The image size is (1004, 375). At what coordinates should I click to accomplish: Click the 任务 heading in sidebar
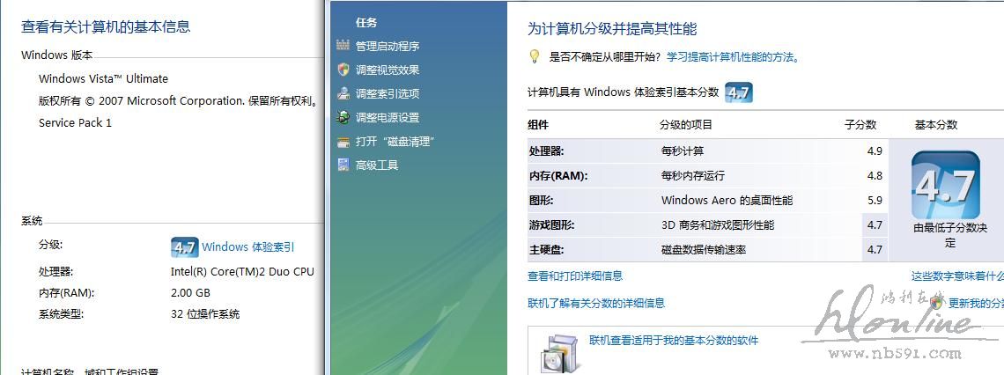[366, 22]
